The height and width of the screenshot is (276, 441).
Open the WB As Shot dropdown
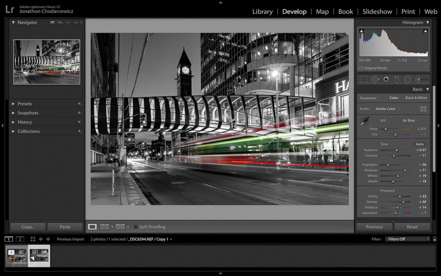point(410,120)
